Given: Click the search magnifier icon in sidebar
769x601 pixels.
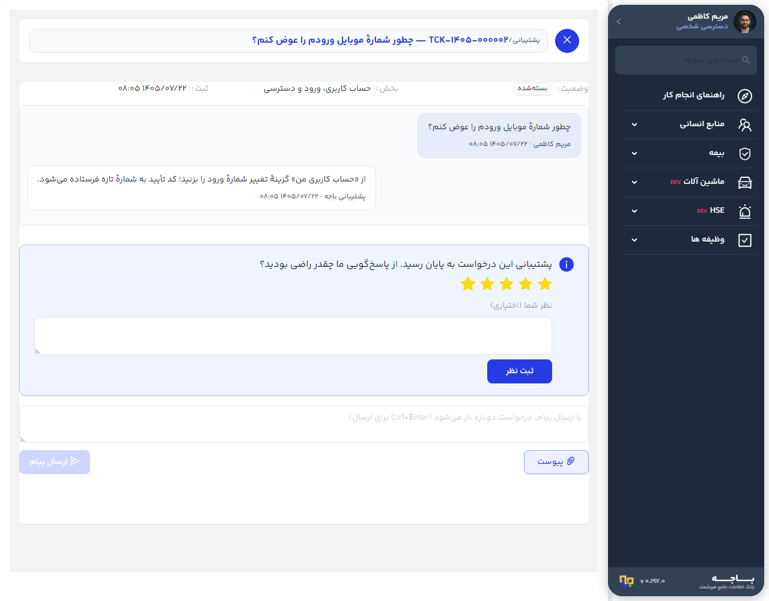Looking at the screenshot, I should pyautogui.click(x=746, y=60).
